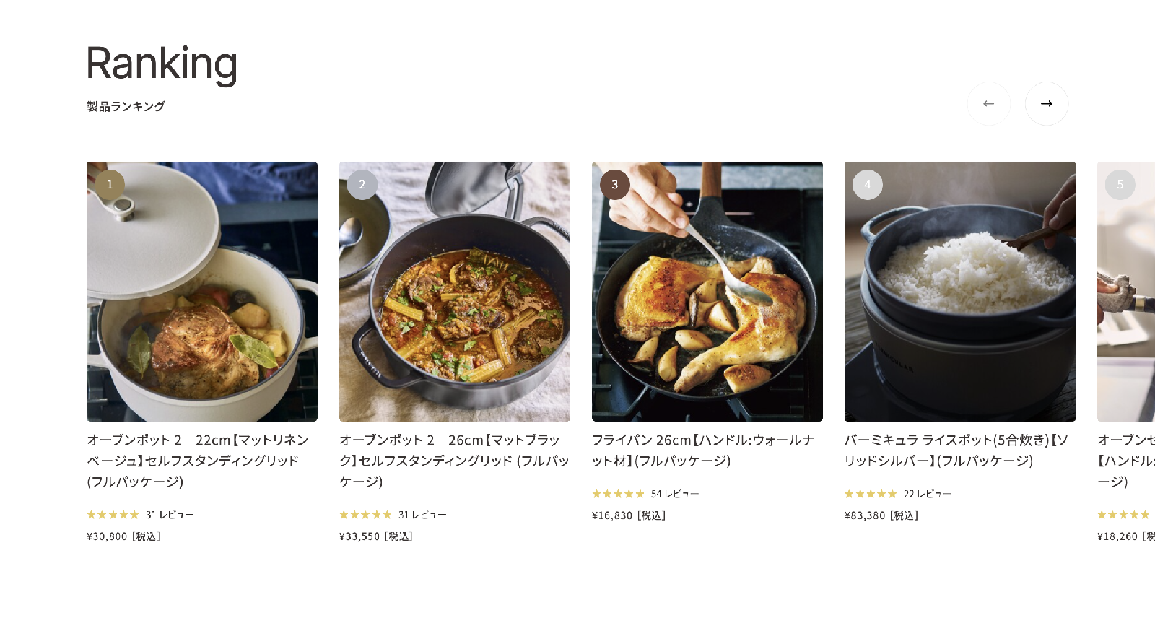Screen dimensions: 1155x644
Task: Click the rank 4 badge
Action: pyautogui.click(x=867, y=184)
